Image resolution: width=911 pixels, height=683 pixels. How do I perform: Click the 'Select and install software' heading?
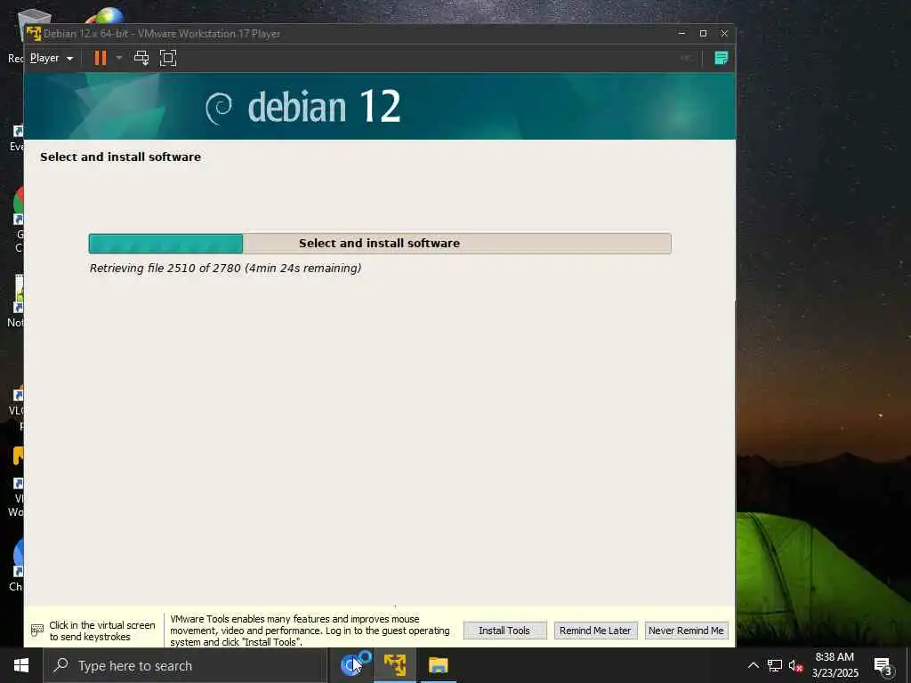(120, 157)
